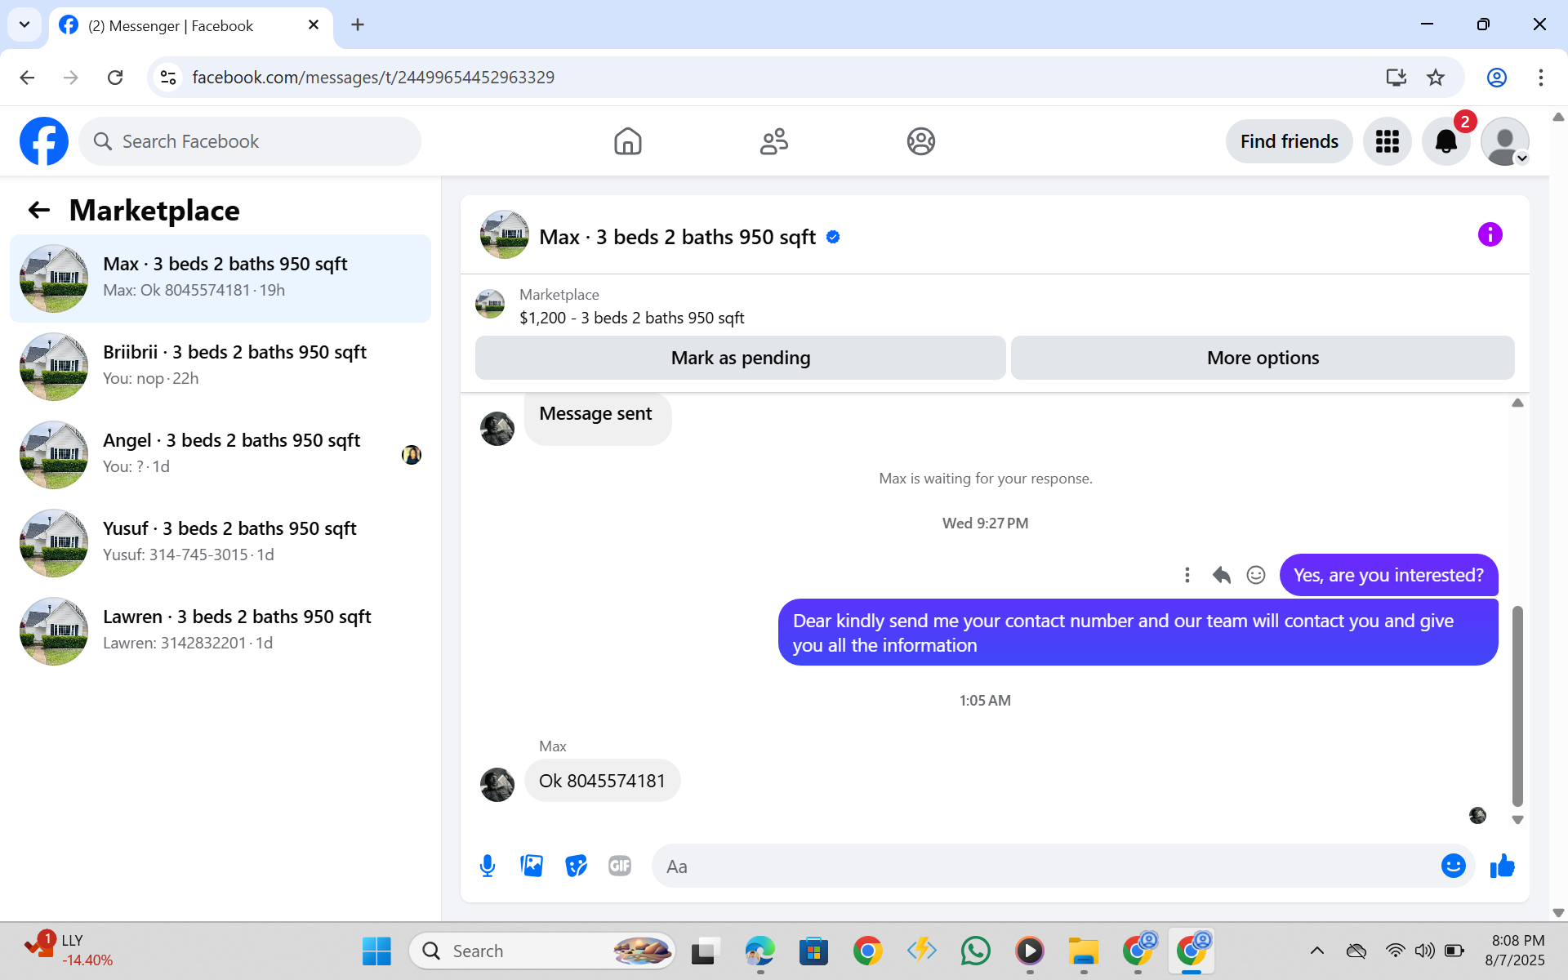Bookmark this page with the star
The image size is (1568, 980).
click(x=1435, y=78)
